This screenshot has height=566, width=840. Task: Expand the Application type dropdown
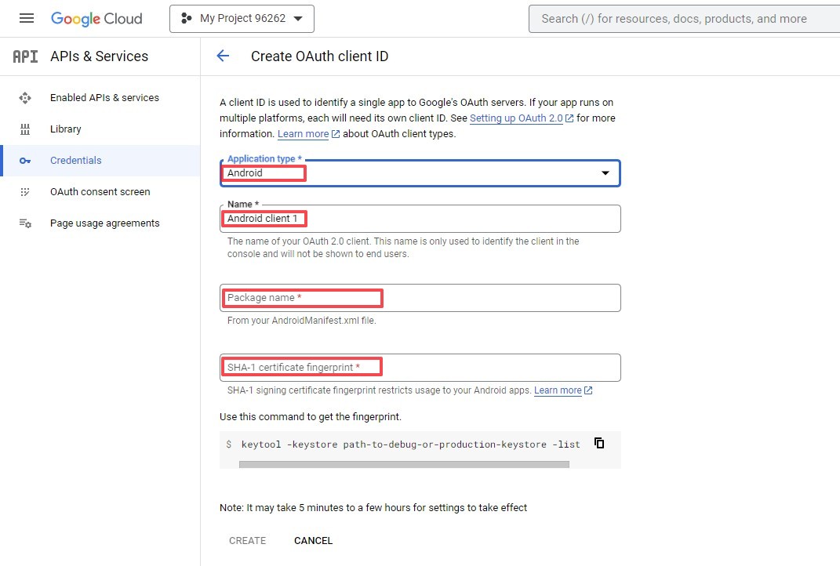point(605,173)
